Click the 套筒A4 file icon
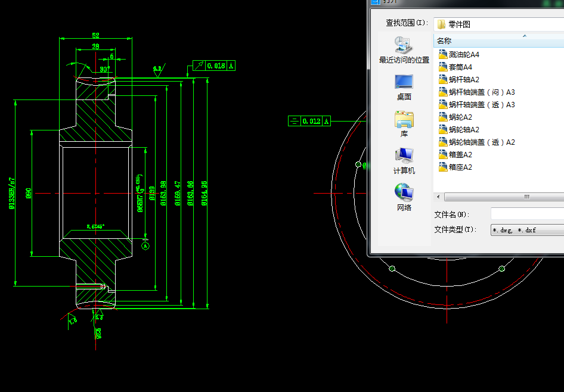The width and height of the screenshot is (564, 392). (443, 67)
